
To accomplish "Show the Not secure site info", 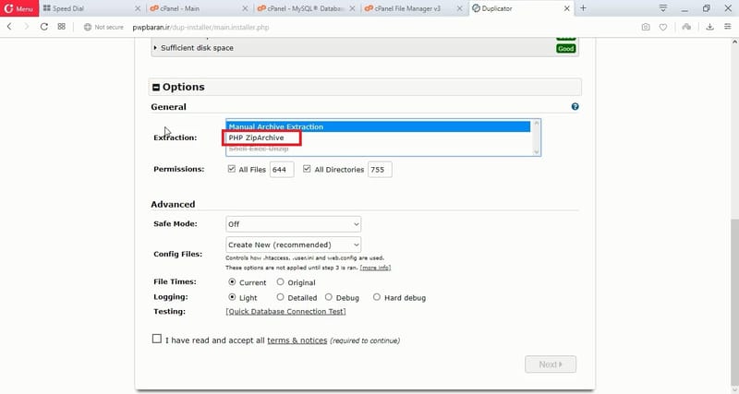I will (x=103, y=28).
